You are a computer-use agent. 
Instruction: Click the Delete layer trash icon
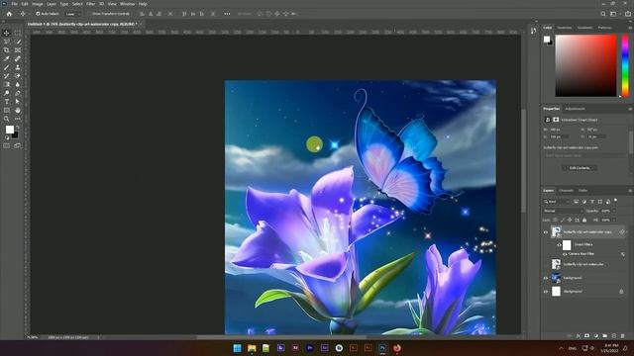click(x=623, y=336)
